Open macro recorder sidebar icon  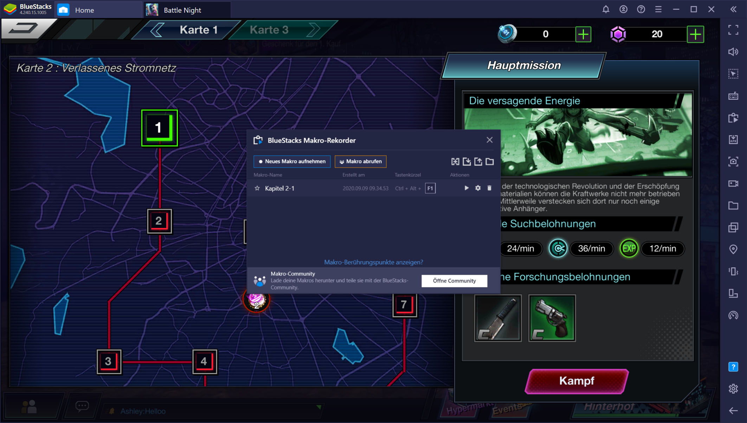point(733,118)
